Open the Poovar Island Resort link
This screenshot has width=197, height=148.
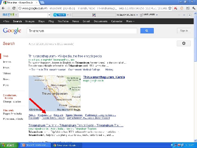click(x=53, y=118)
